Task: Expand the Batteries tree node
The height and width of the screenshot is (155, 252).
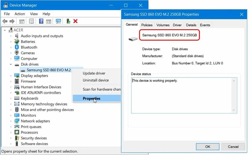Action: pyautogui.click(x=11, y=42)
